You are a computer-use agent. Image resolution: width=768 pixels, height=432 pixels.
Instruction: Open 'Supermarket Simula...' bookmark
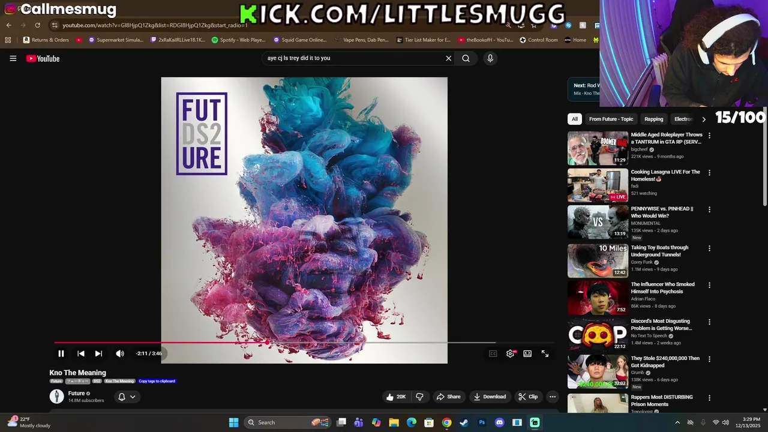pos(116,40)
